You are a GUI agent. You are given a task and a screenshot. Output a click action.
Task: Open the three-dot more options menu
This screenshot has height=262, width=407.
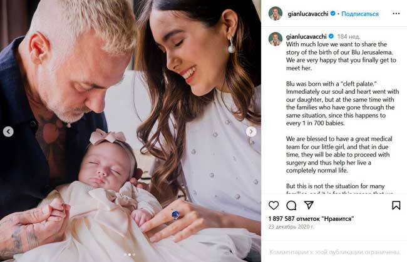396,14
